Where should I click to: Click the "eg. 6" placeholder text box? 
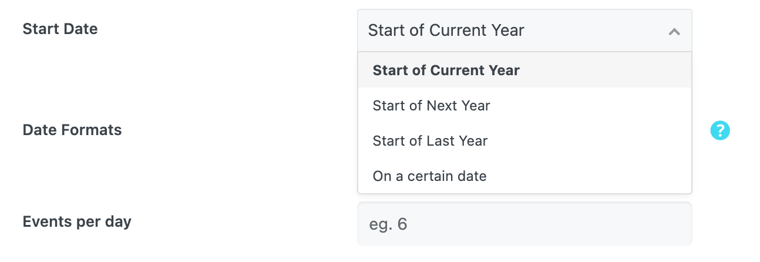[x=524, y=224]
